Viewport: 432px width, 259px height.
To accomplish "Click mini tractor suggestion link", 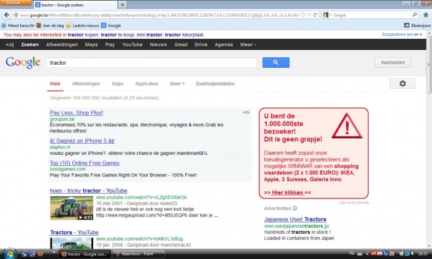I will point(149,35).
